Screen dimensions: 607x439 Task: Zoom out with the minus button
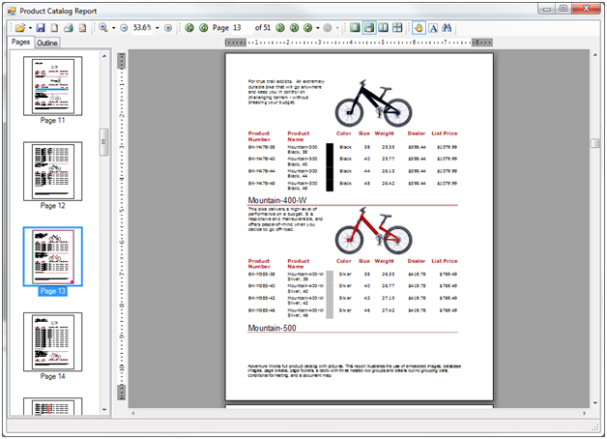[x=124, y=28]
